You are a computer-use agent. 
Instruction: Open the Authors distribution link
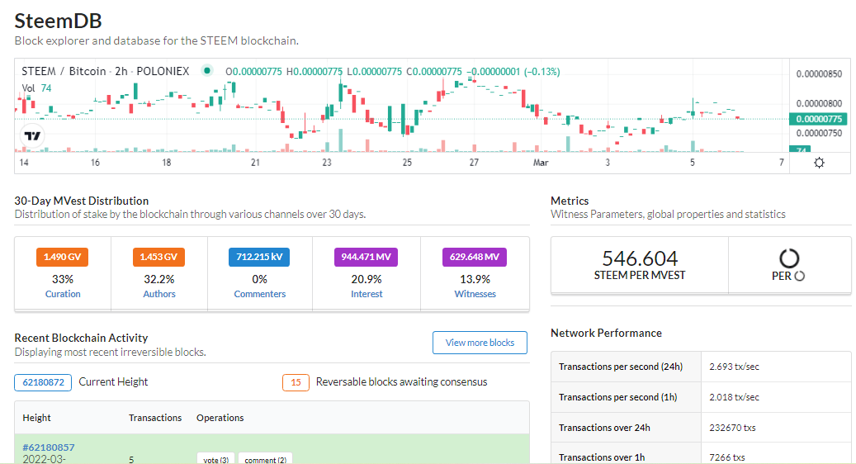[159, 294]
